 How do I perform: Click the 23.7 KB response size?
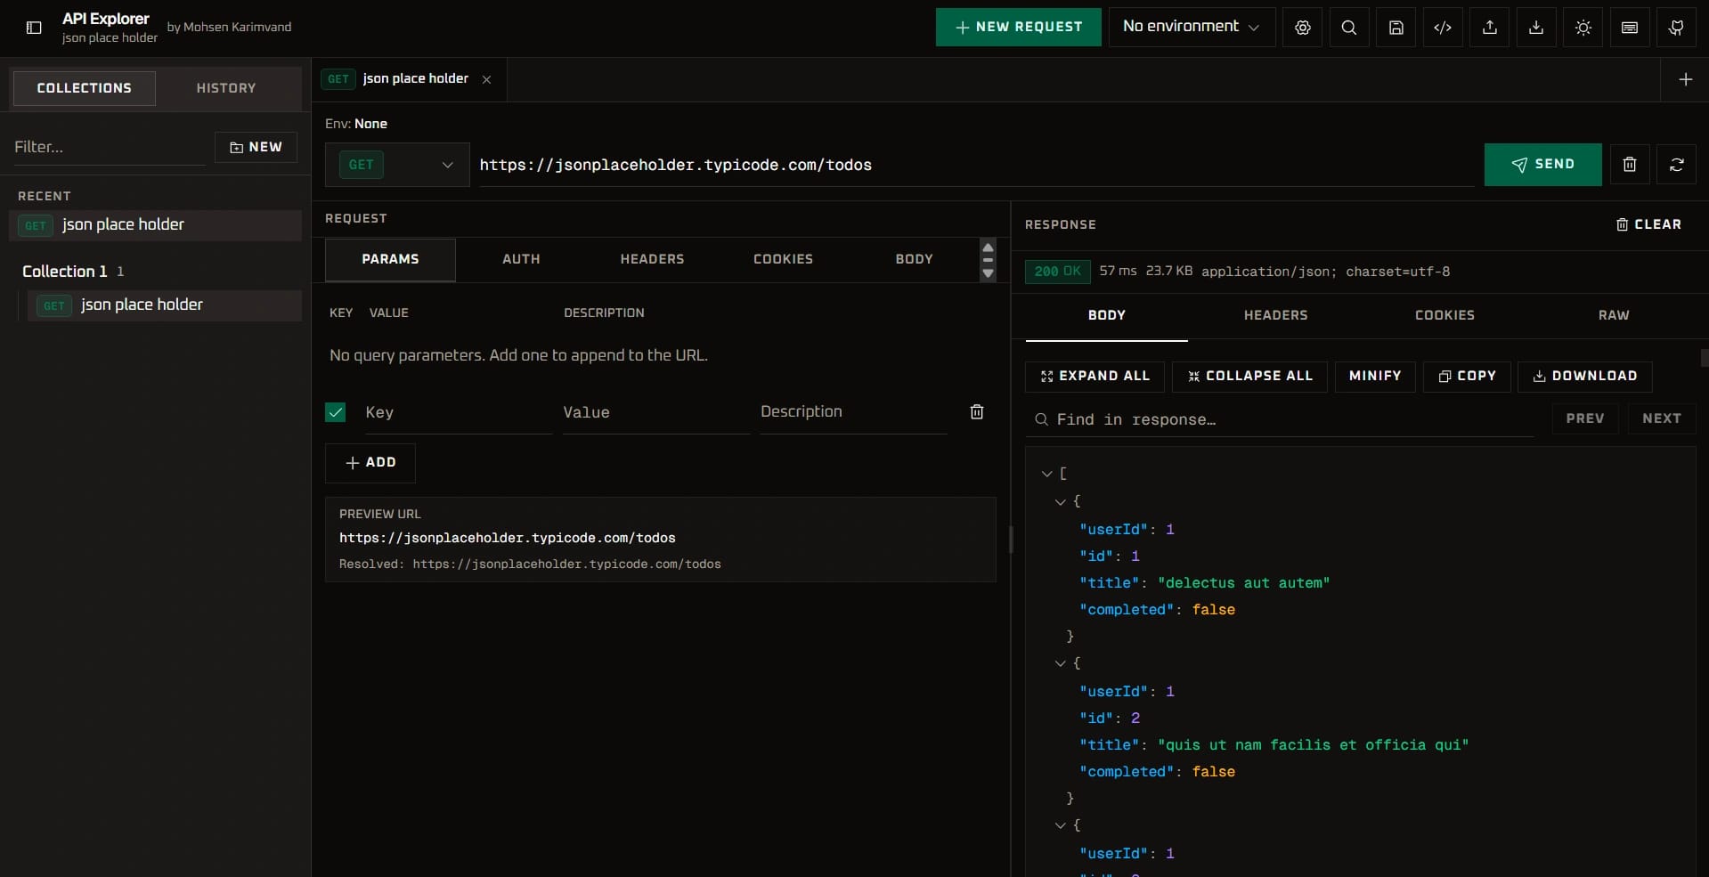pos(1168,272)
